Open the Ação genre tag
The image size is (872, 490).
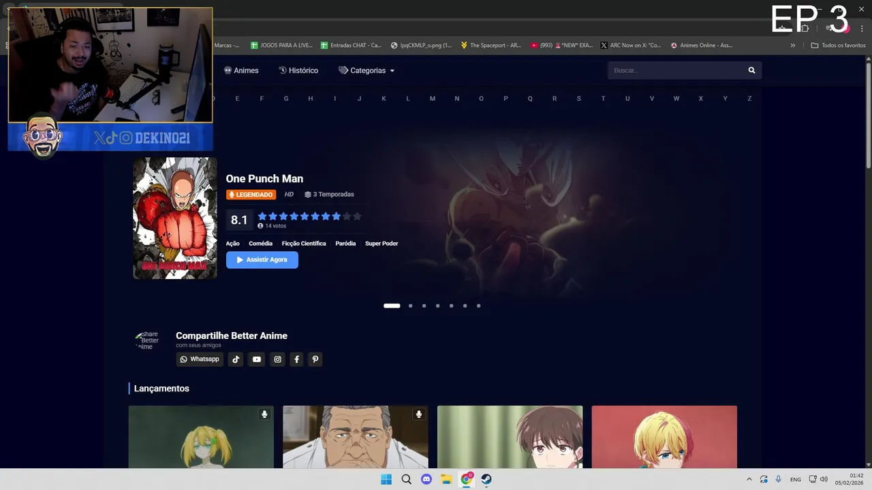232,244
